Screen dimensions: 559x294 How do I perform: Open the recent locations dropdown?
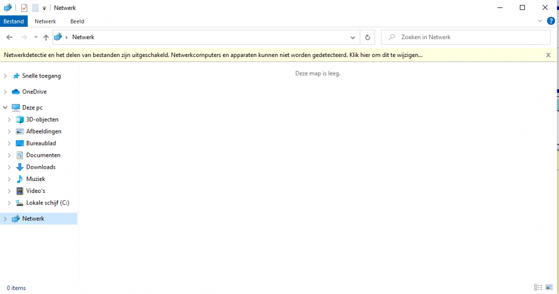coord(36,37)
